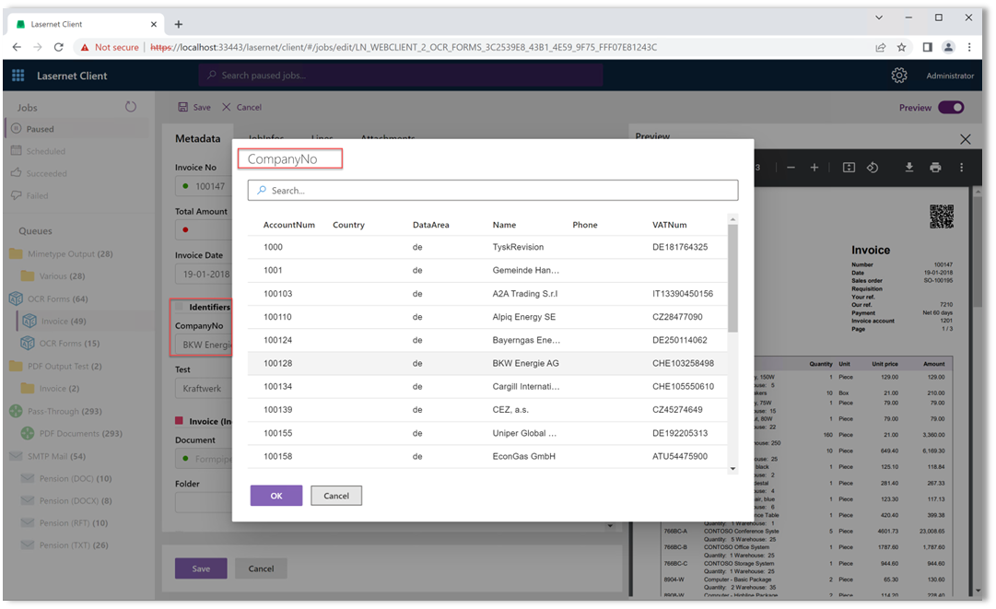Open the settings gear icon
Image resolution: width=996 pixels, height=609 pixels.
click(x=899, y=76)
